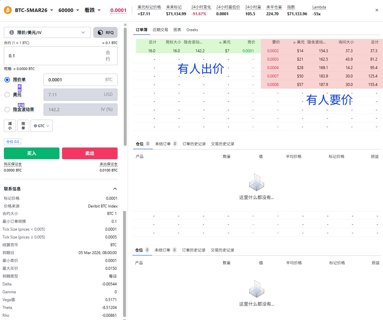Toggle the 减小 reduce-only button
The image size is (383, 320).
(x=10, y=126)
